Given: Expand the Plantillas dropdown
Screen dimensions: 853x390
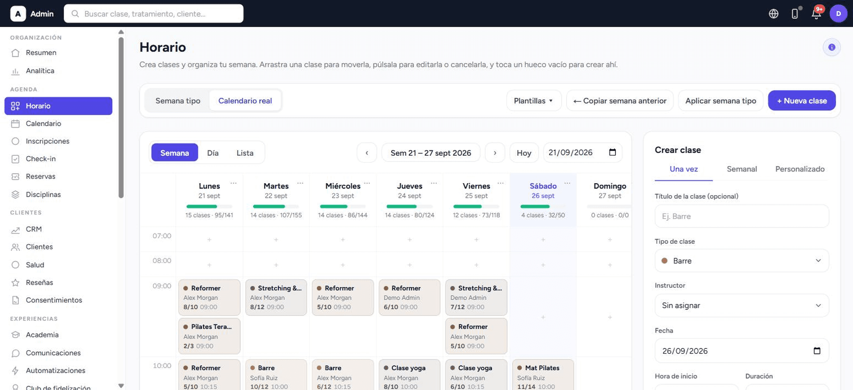Looking at the screenshot, I should point(534,101).
